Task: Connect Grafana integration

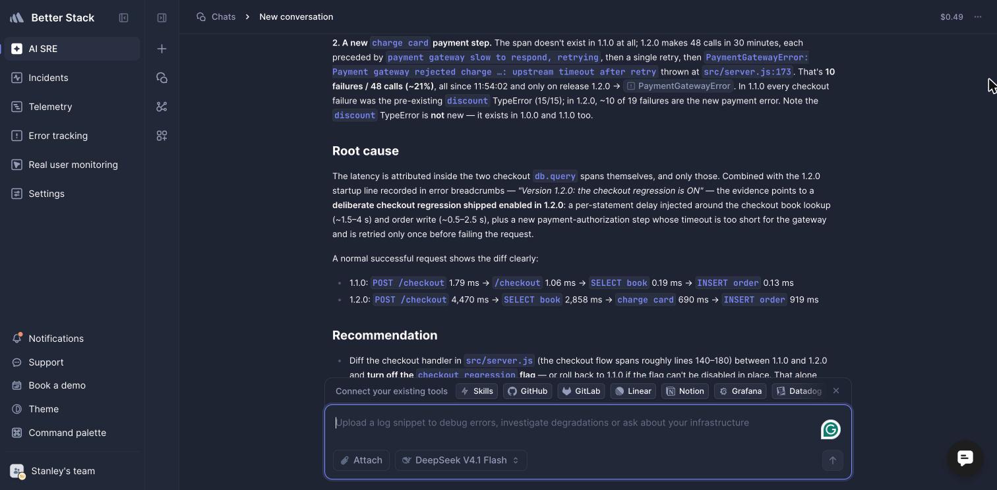Action: [x=740, y=391]
